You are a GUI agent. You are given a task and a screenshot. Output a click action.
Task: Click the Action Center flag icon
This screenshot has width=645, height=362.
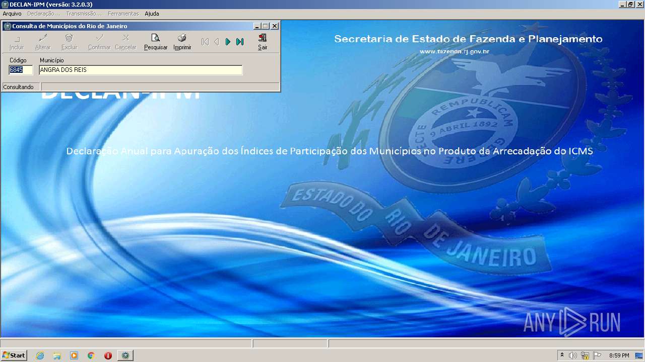tap(597, 355)
